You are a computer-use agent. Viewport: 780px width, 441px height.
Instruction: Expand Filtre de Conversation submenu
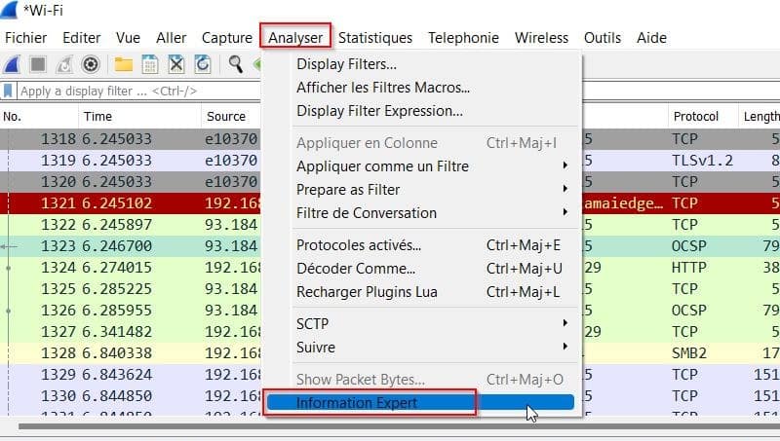[423, 213]
